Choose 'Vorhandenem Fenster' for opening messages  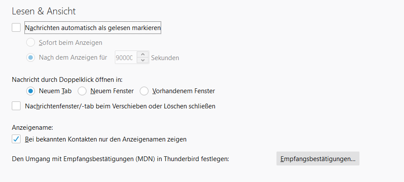coord(144,91)
